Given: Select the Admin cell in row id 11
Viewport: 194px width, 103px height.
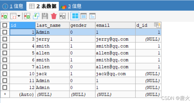Looking at the screenshot, I should (52, 81).
